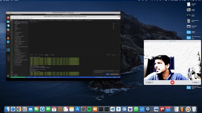Open App Store from the dock
This screenshot has height=113, width=202.
pos(77,109)
